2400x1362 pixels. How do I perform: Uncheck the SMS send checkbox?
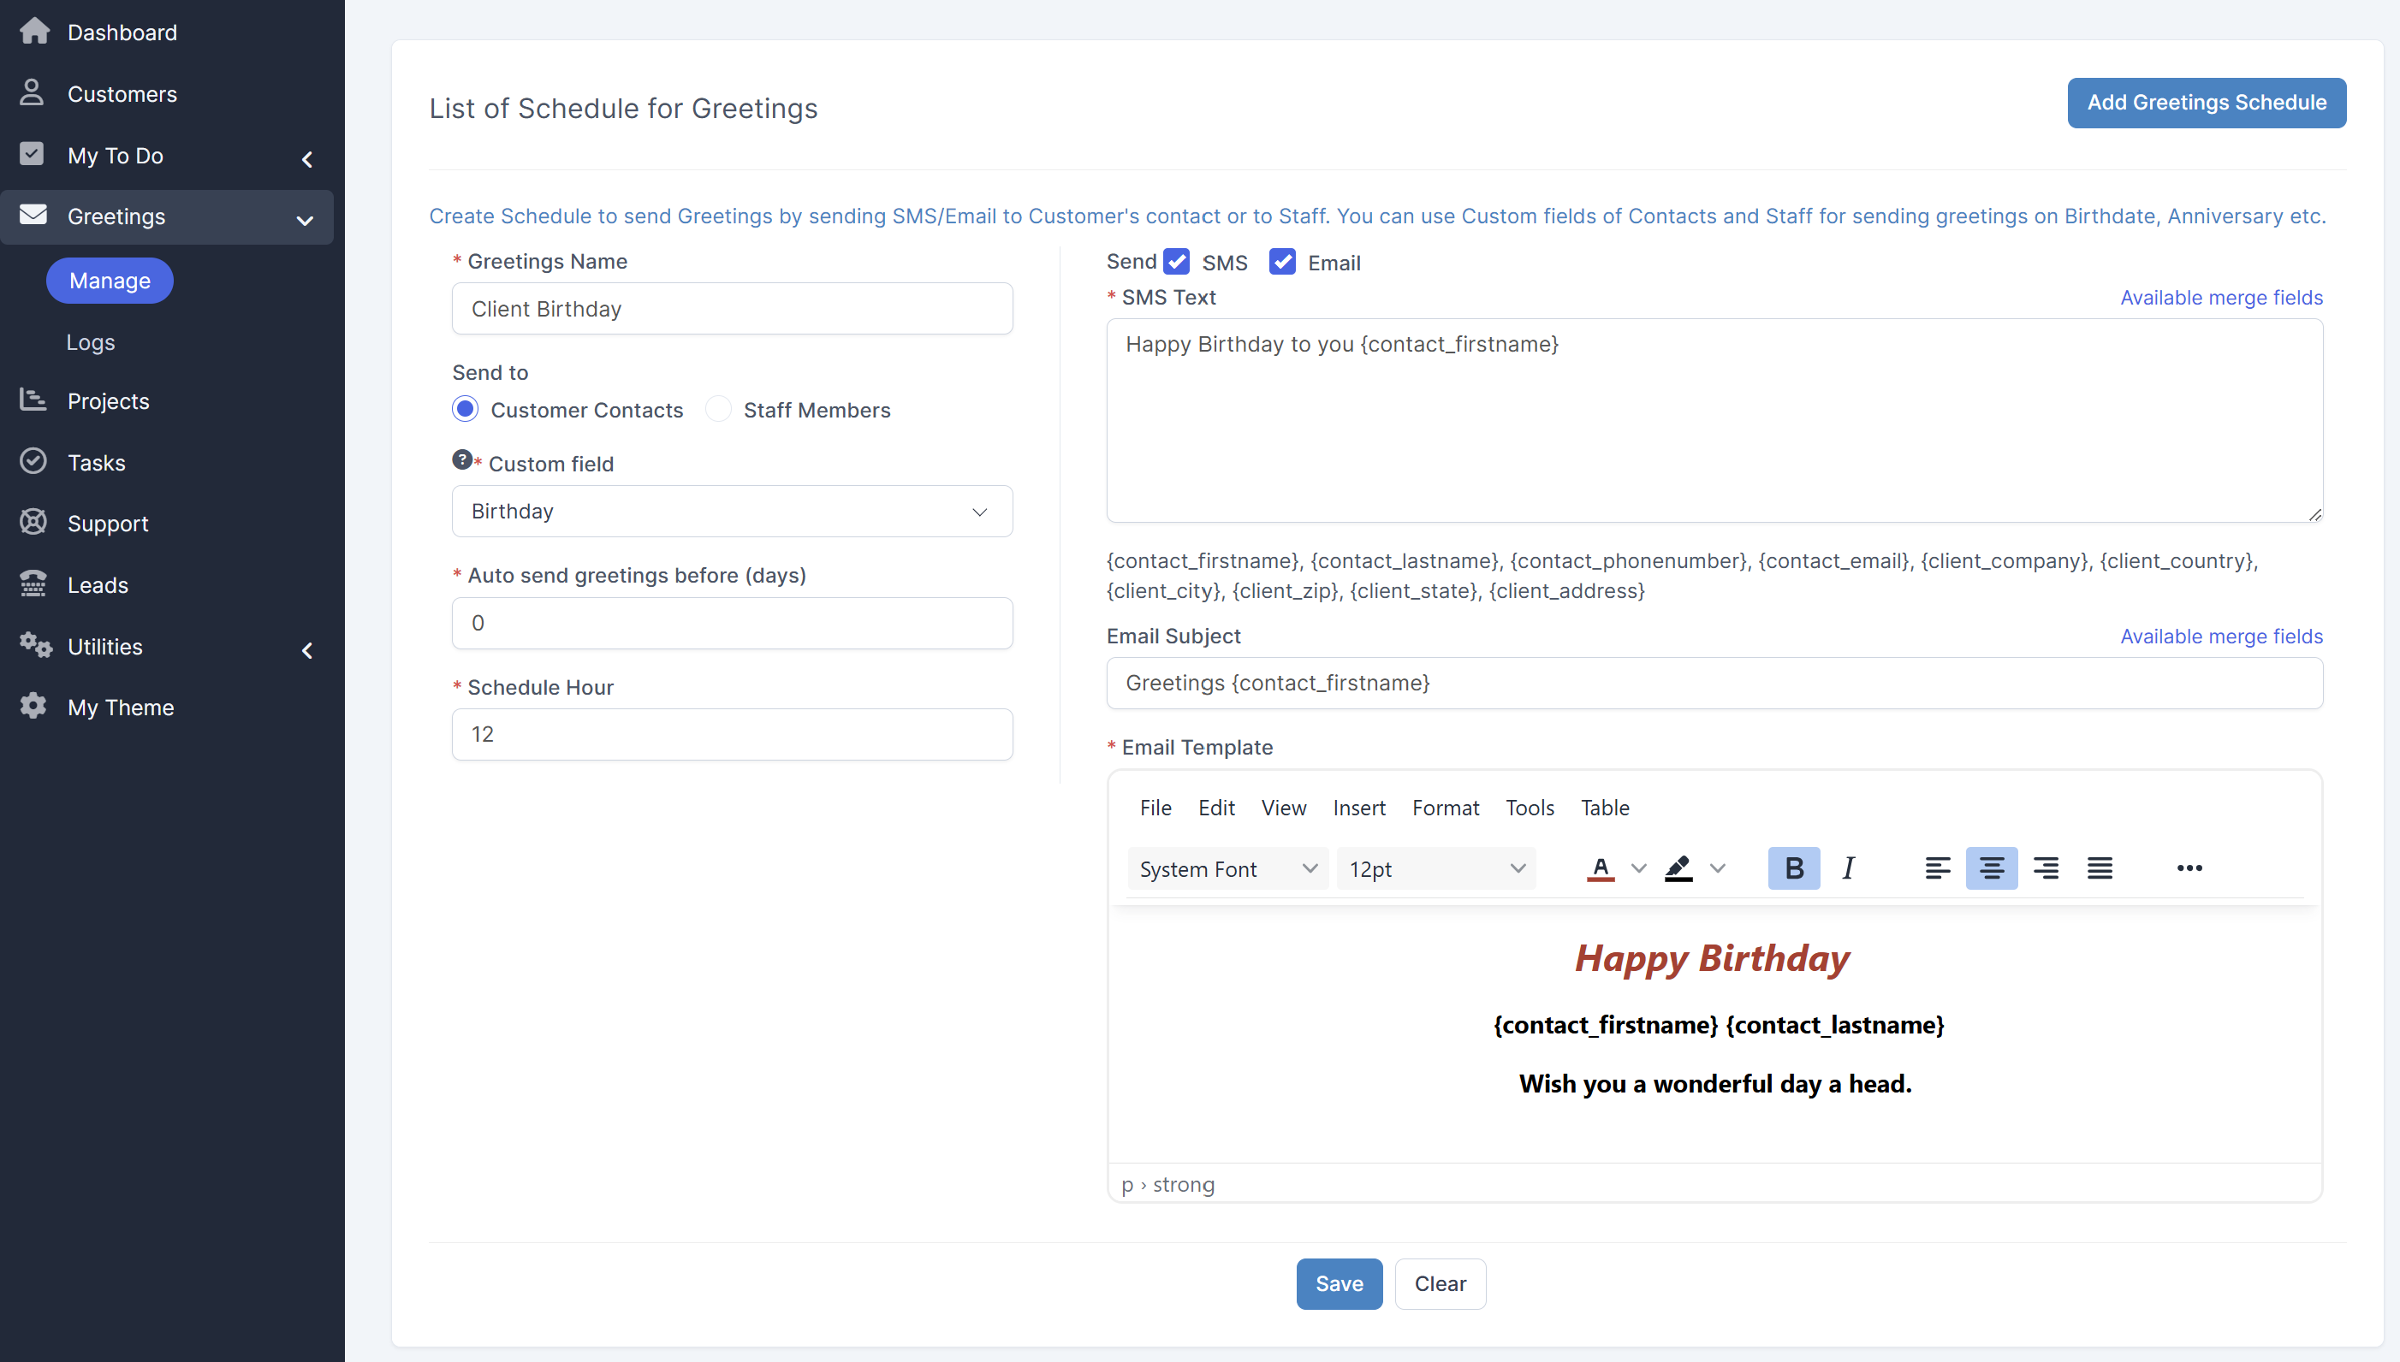tap(1176, 261)
